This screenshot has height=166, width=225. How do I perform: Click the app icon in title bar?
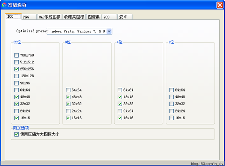pos(4,5)
